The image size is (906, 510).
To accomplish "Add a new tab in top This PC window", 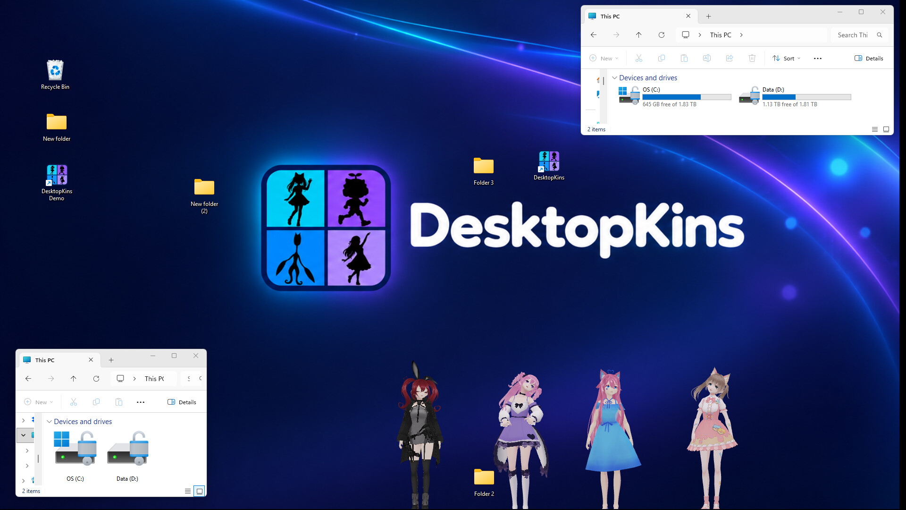I will point(708,16).
